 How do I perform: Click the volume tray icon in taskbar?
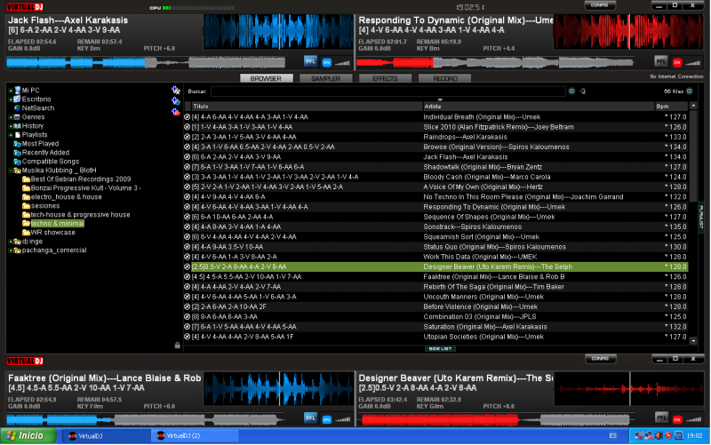click(x=659, y=435)
